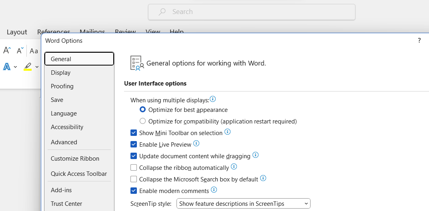Viewport: 429px width, 211px height.
Task: Click info icon beside Show Mini Toolbar
Action: click(x=227, y=132)
